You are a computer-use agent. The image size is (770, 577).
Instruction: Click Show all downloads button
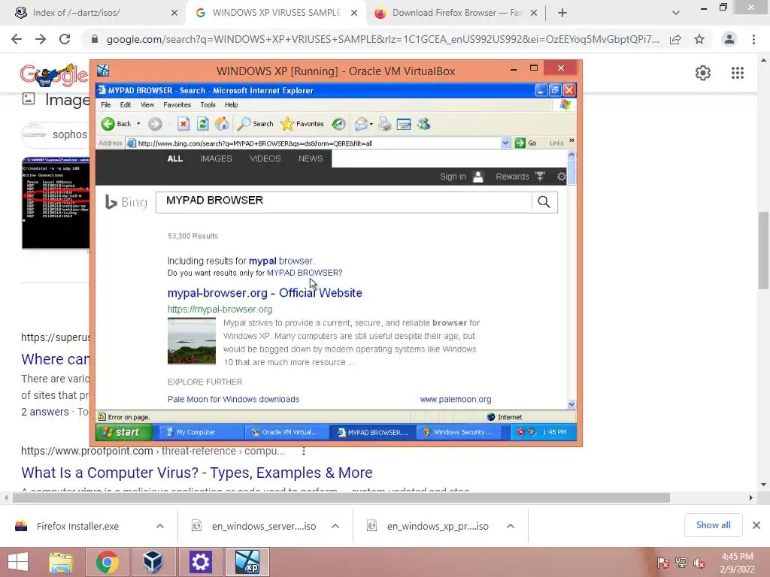713,525
